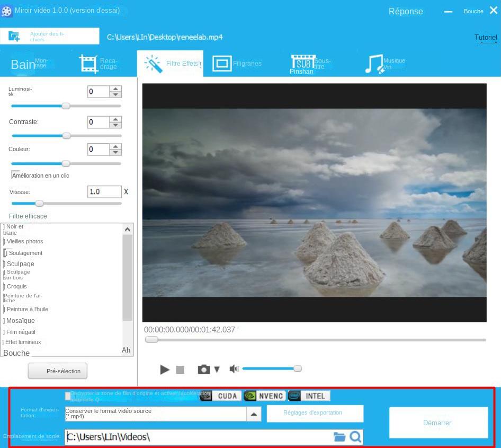Select the NVENC acceleration icon
The width and height of the screenshot is (501, 448).
pos(264,396)
